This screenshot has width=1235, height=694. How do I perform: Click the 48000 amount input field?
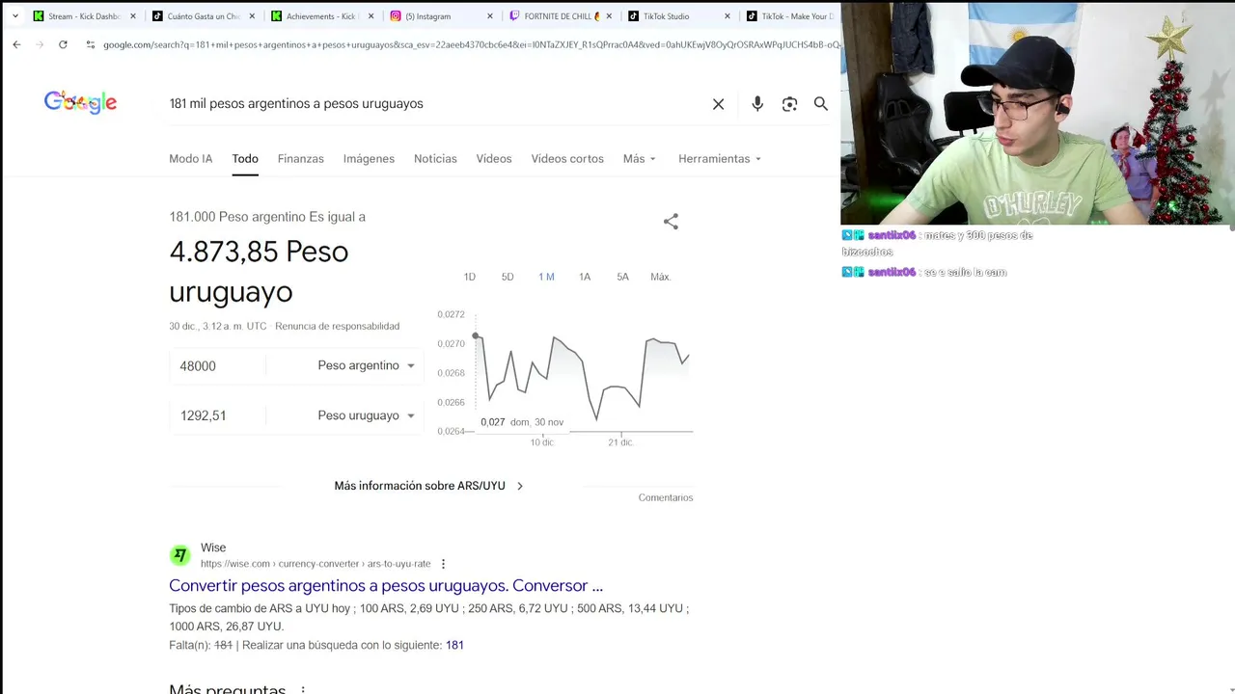(217, 365)
